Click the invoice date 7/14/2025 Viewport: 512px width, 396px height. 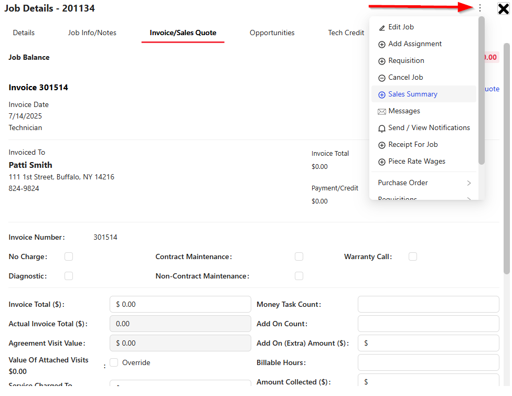(x=25, y=116)
